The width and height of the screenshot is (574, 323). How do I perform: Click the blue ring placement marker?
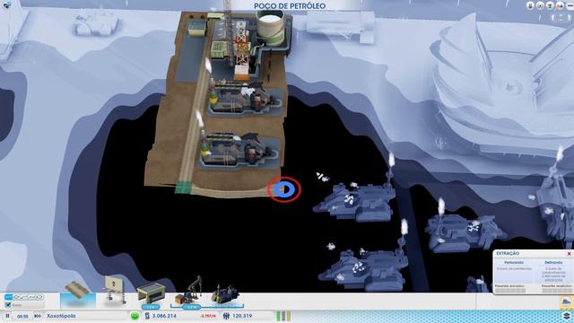[x=284, y=189]
